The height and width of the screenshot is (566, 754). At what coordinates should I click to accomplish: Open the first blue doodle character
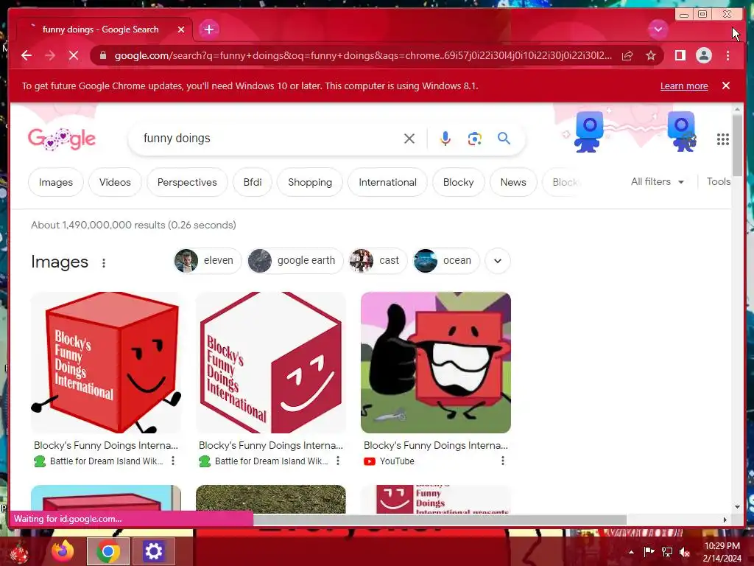coord(588,132)
